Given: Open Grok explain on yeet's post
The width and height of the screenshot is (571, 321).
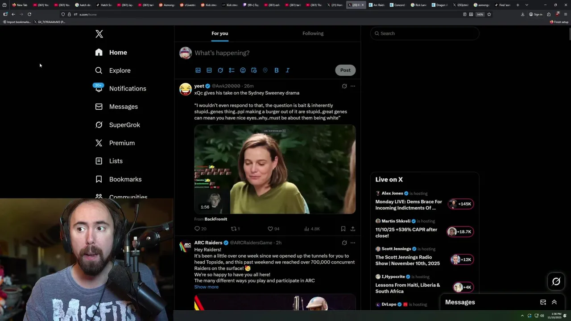Looking at the screenshot, I should click(x=344, y=86).
